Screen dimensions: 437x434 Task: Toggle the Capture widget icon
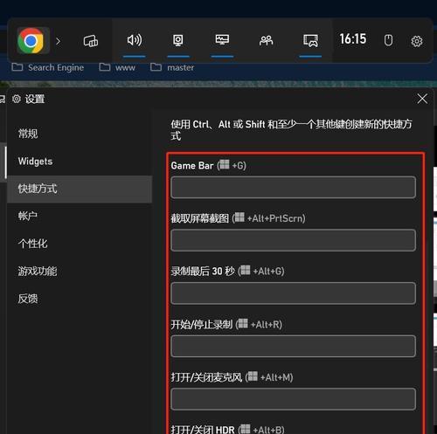[x=178, y=40]
